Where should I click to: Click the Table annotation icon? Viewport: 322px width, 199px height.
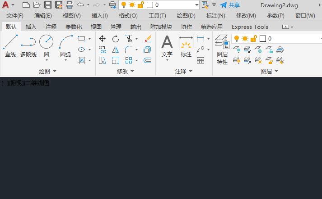(x=201, y=60)
